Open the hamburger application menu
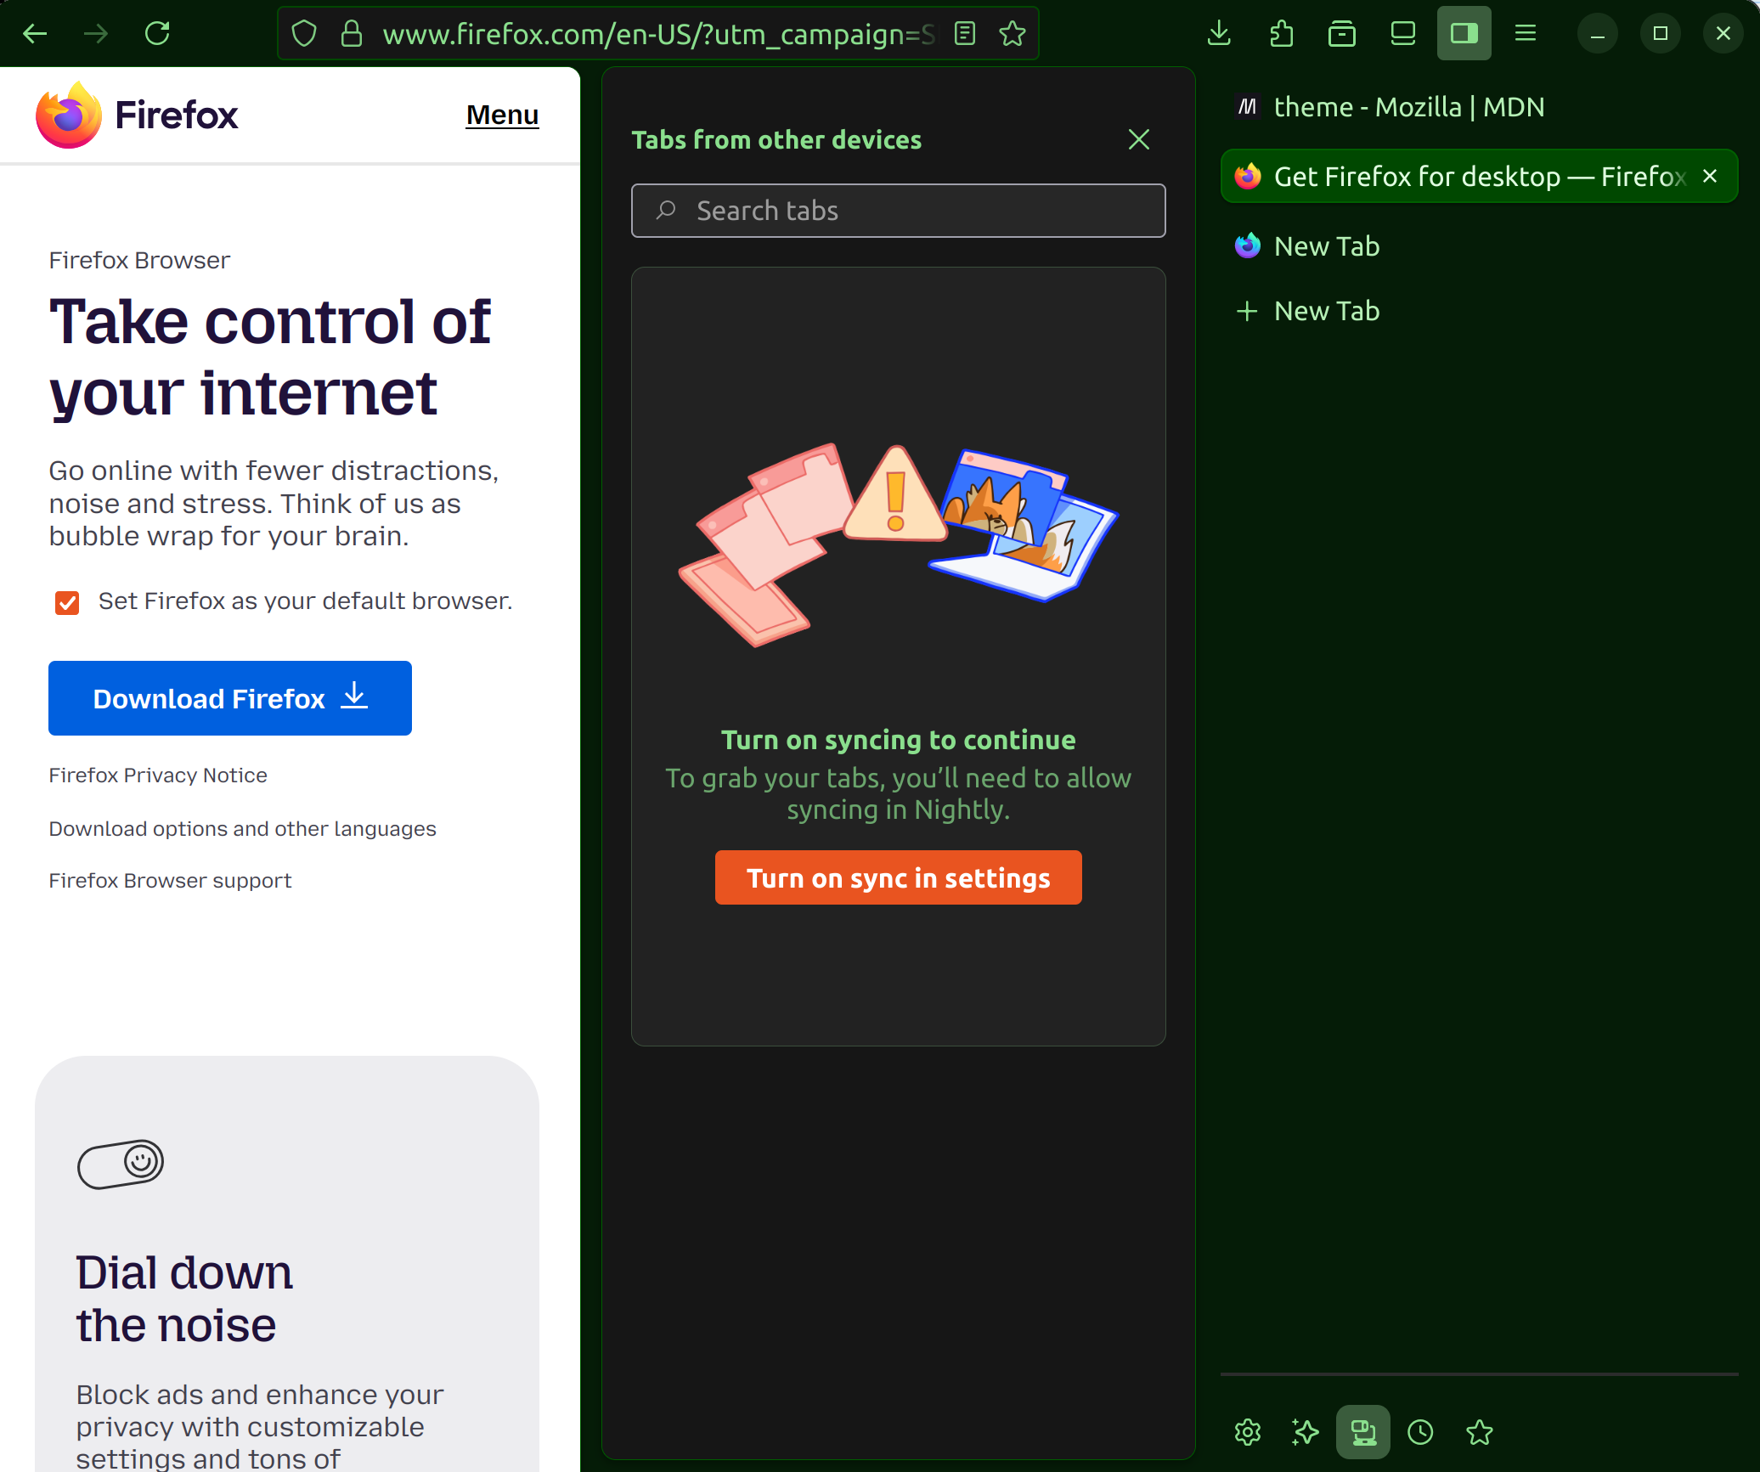 pos(1526,34)
